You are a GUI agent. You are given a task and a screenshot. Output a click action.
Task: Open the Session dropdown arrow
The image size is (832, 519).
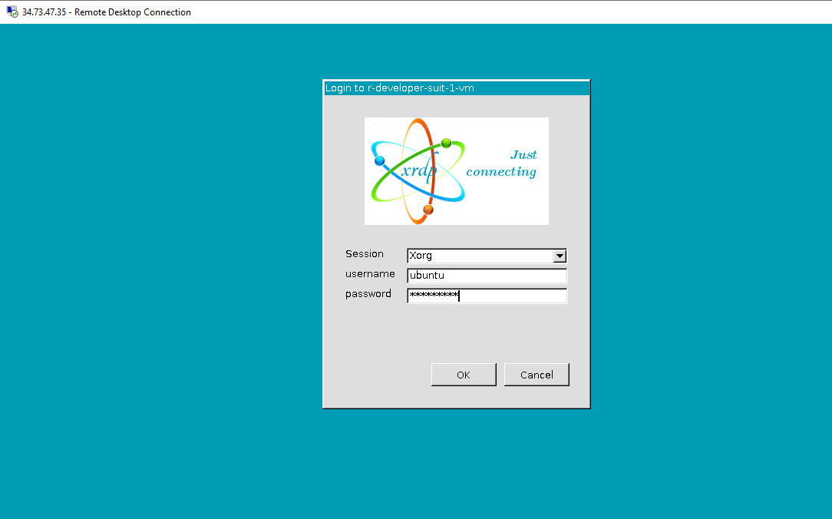[560, 256]
